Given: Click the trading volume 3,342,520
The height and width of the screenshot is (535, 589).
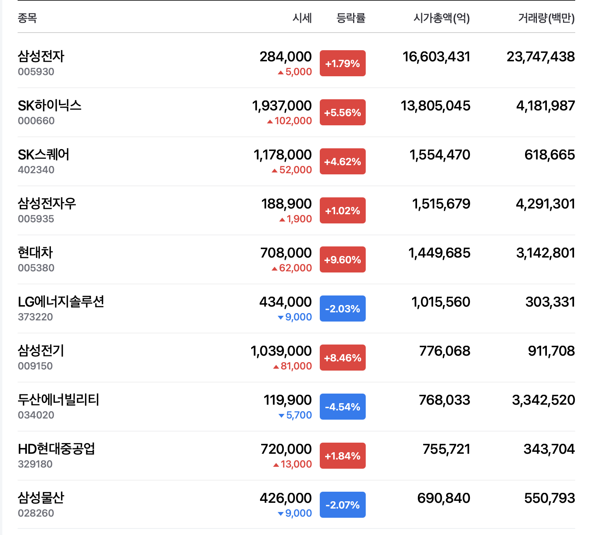Looking at the screenshot, I should click(543, 400).
